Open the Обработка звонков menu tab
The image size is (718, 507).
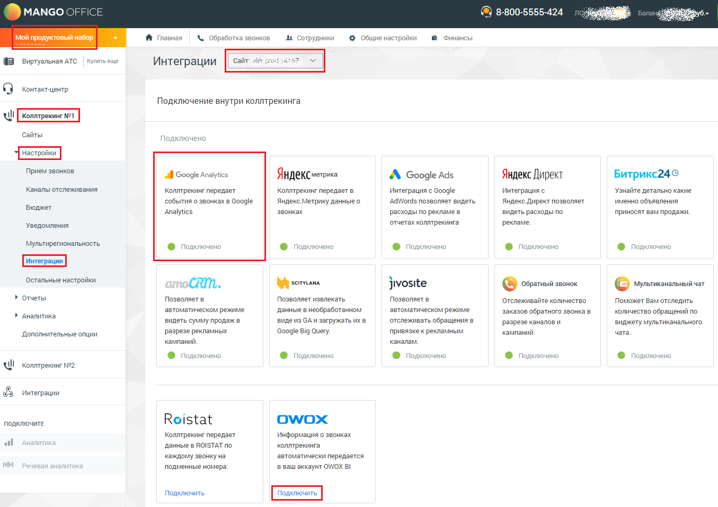point(234,38)
